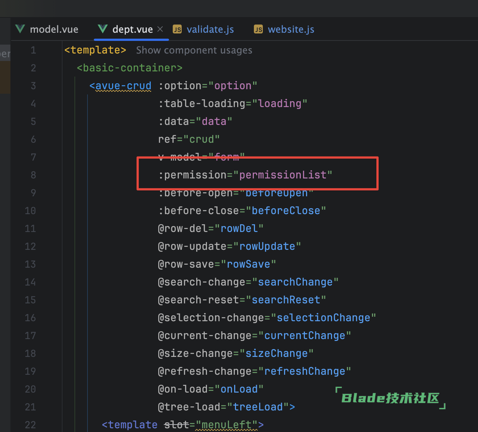Click the treeLoad handler on line 21

[258, 407]
